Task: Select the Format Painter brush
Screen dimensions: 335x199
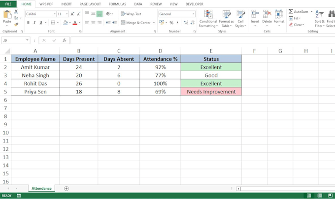Action: (16, 24)
